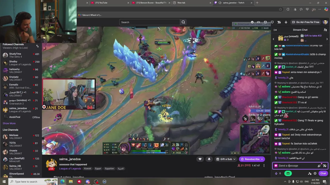The height and width of the screenshot is (185, 330).
Task: Expand the Gift a Sub dropdown
Action: coord(226,159)
